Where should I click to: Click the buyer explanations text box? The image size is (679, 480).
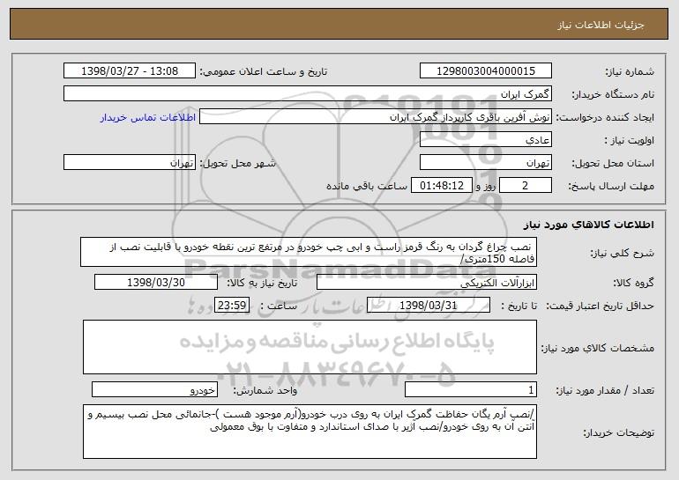(x=310, y=432)
